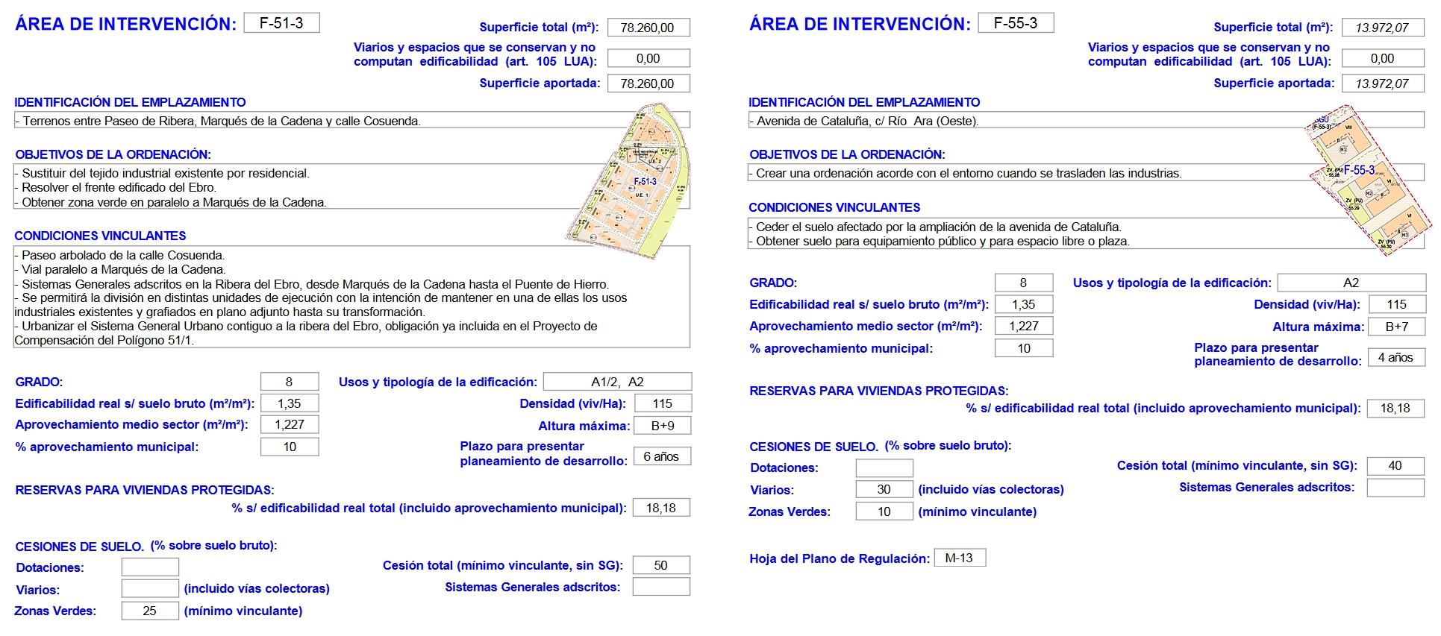Viewport: 1441px width, 636px height.
Task: Click the 13.972,07 Superficie aportada value
Action: [1383, 84]
